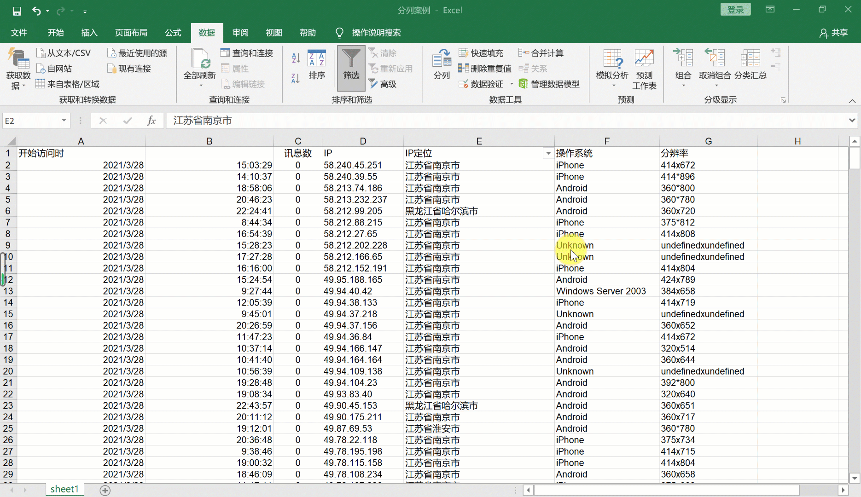Toggle the 筛选 filter button

[351, 68]
